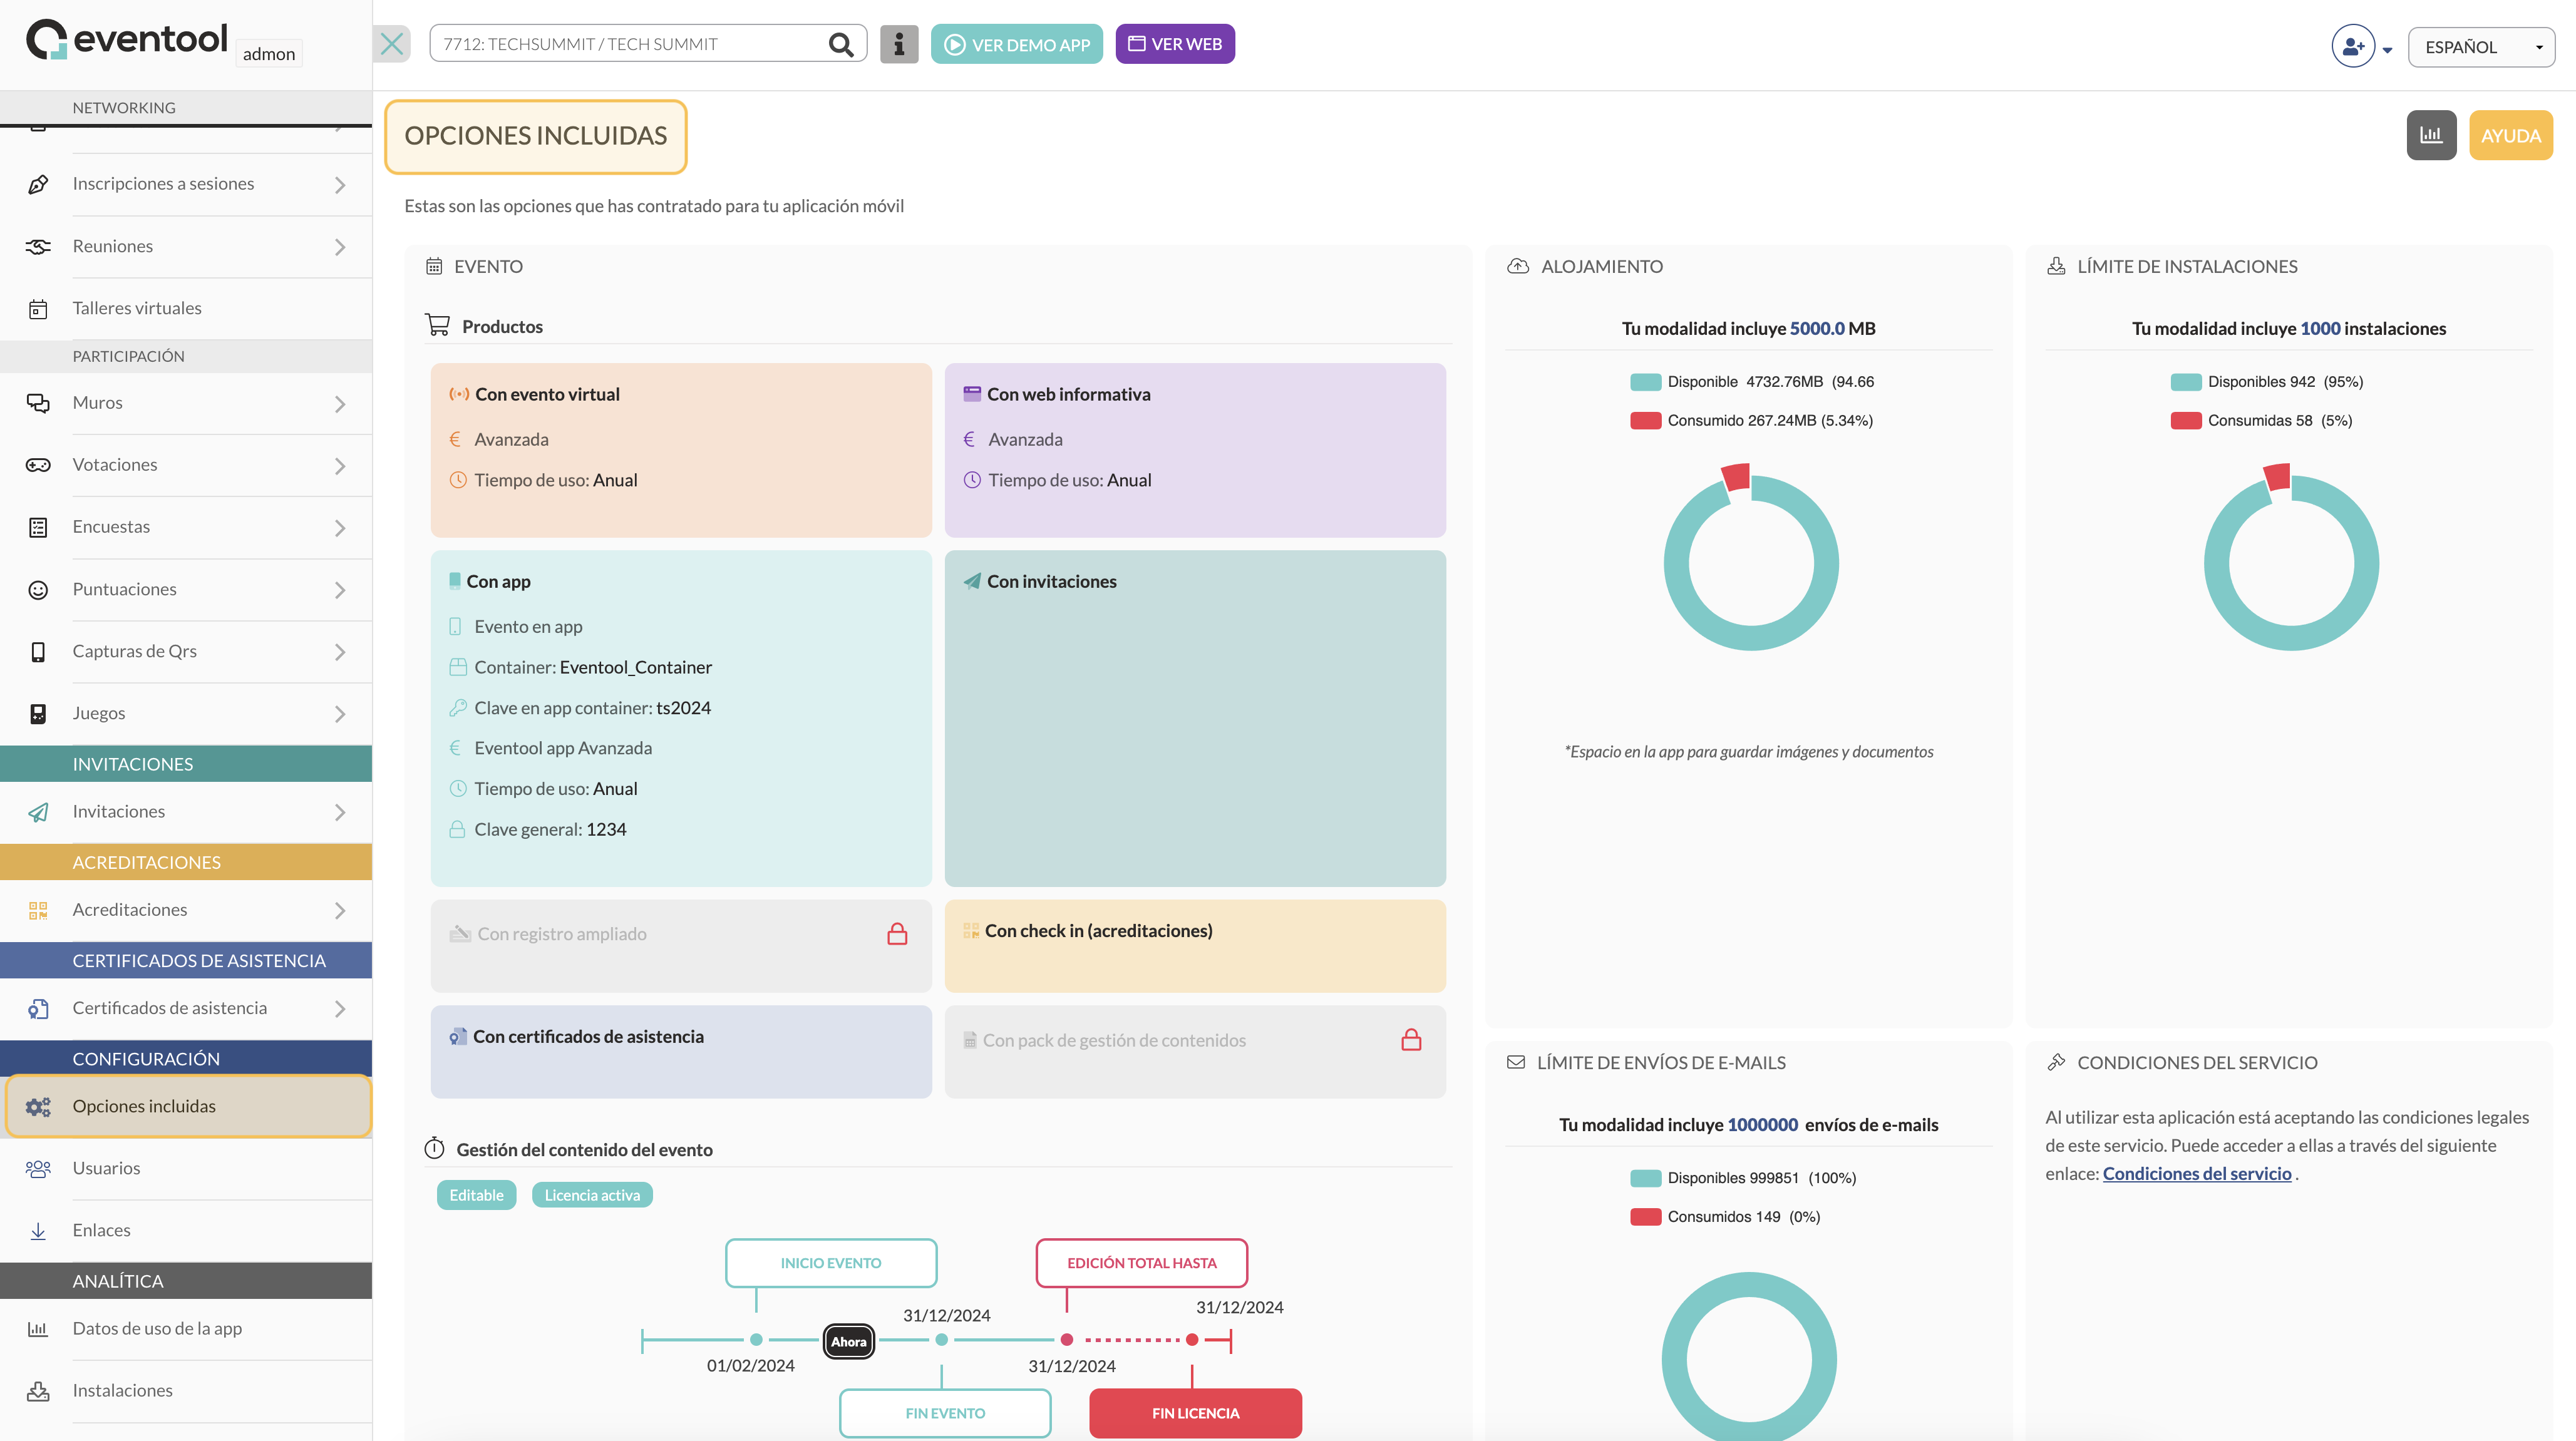Screen dimensions: 2576x1441
Task: Open the ESPAÑOL language dropdown
Action: pos(2481,47)
